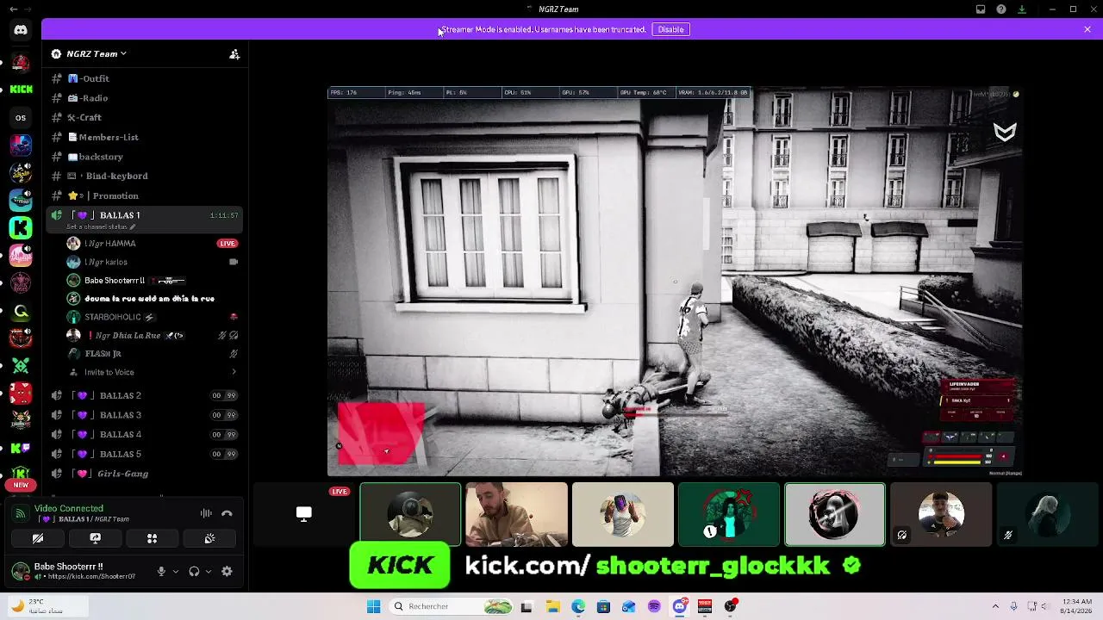Open the Discord inbox icon in title bar
1103x620 pixels.
click(981, 9)
